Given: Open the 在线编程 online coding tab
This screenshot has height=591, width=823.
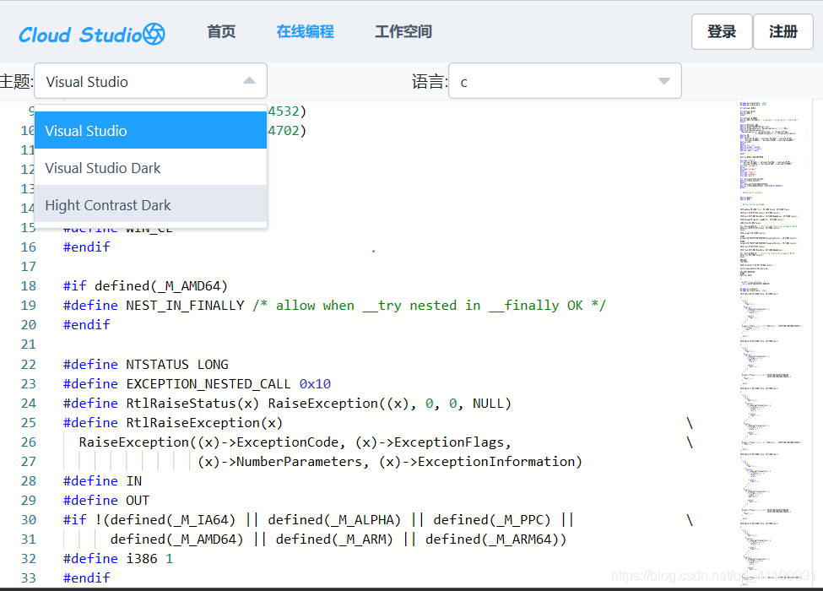Looking at the screenshot, I should tap(305, 31).
